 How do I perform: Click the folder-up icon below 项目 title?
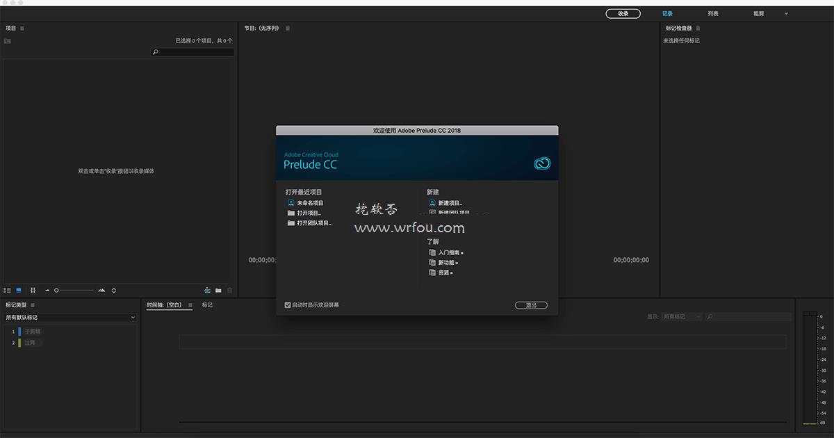8,41
